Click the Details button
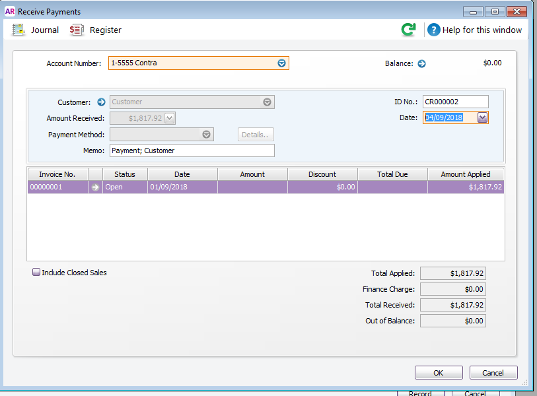The image size is (537, 396). 256,135
